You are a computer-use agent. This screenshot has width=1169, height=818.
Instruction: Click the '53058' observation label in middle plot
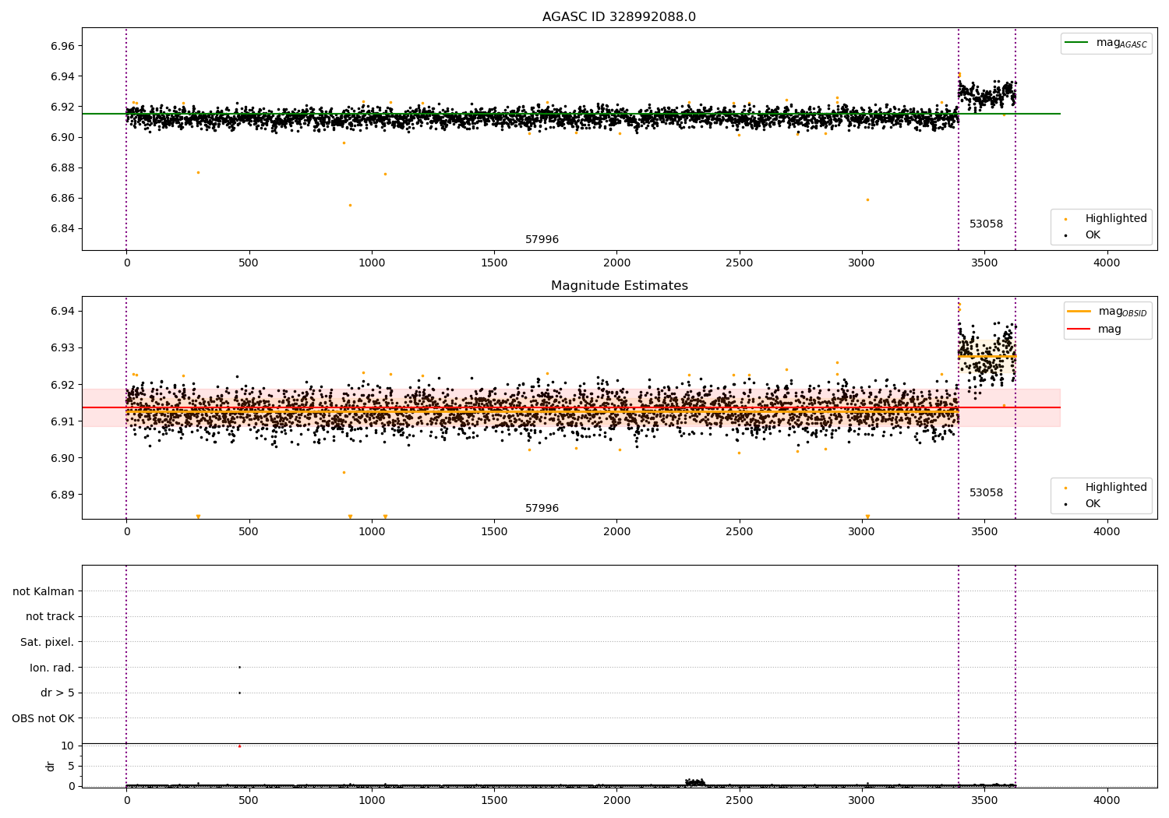pos(986,492)
